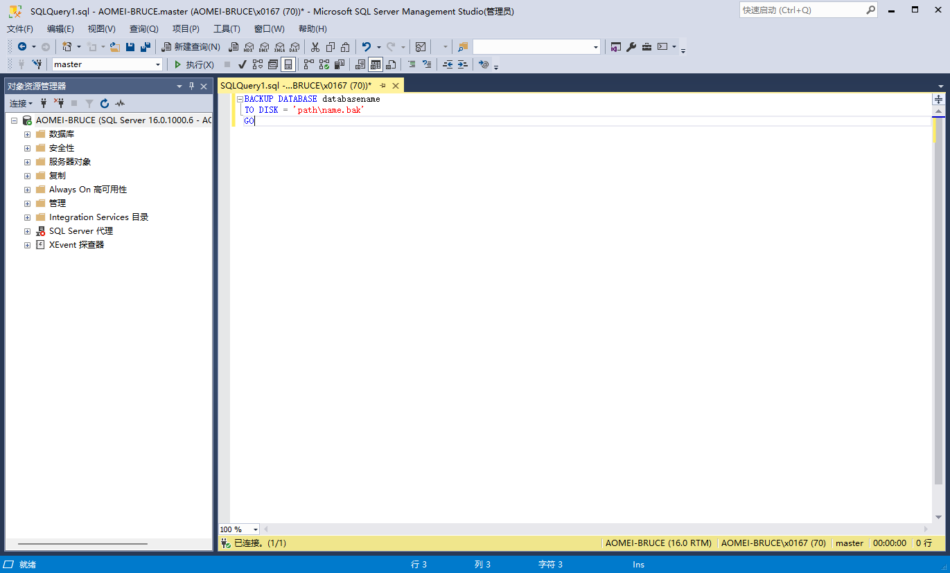Select the Always On 高可用性 tree node
This screenshot has width=950, height=573.
(x=88, y=190)
